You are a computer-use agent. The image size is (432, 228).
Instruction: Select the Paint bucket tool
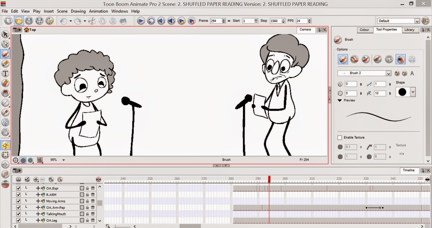[5, 93]
